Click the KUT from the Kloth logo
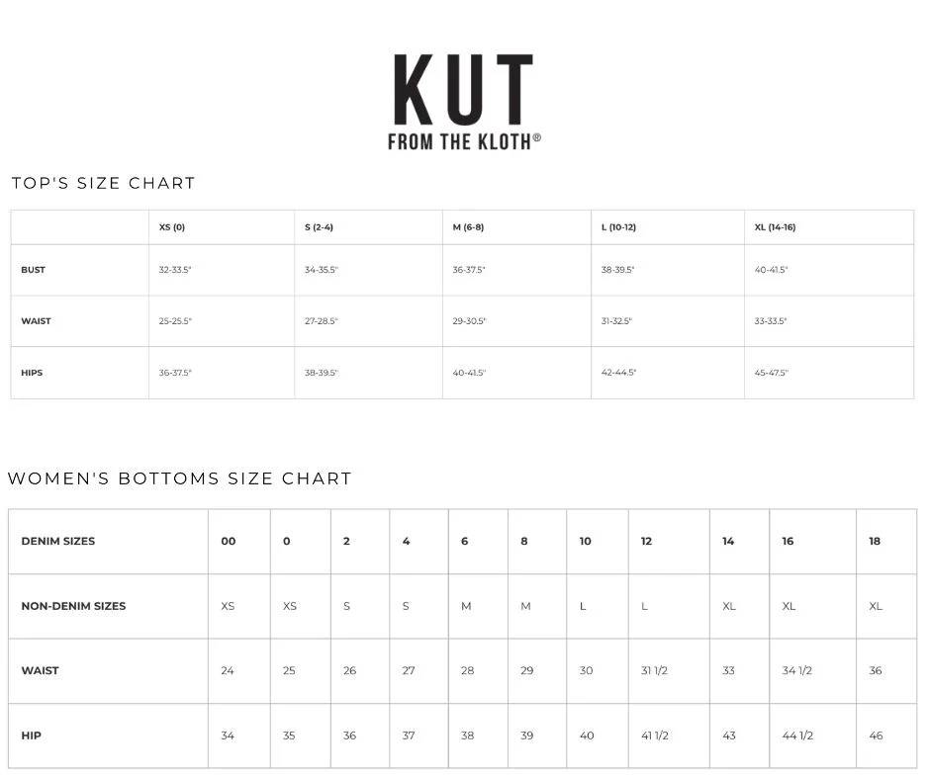 click(x=464, y=102)
